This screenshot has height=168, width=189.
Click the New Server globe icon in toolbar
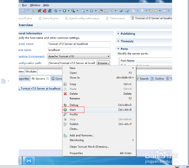tap(83, 11)
